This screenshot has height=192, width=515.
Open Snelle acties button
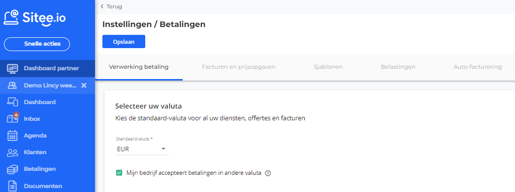point(37,44)
